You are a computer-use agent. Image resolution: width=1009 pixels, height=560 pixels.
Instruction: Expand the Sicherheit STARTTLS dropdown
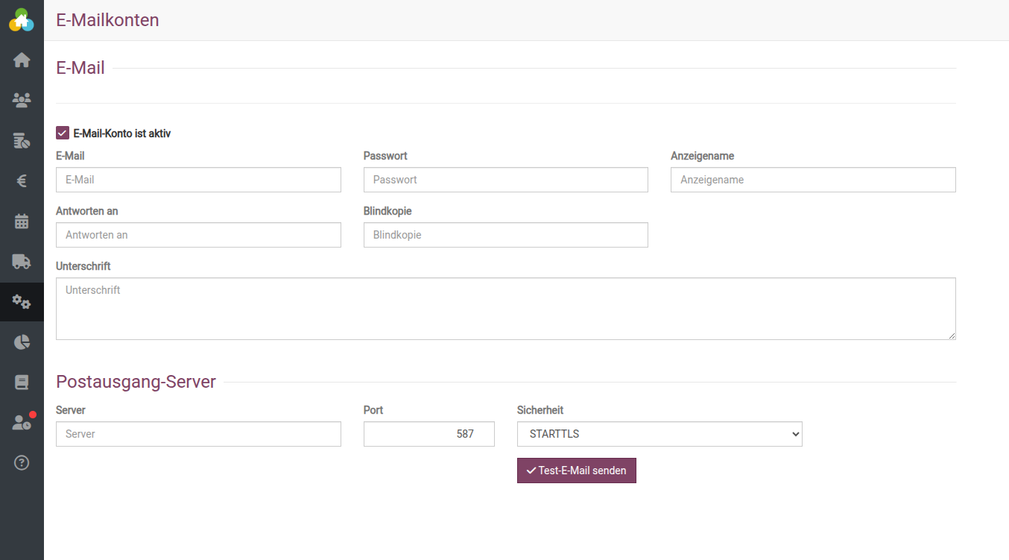(x=659, y=434)
